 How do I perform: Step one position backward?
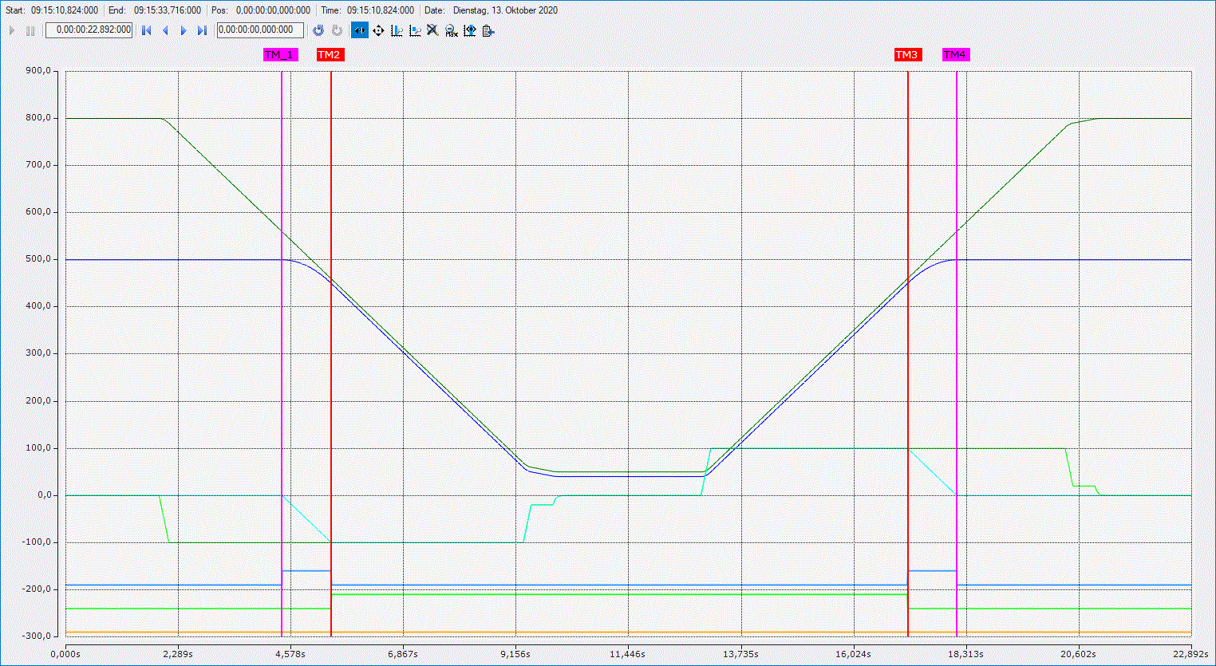(x=165, y=30)
